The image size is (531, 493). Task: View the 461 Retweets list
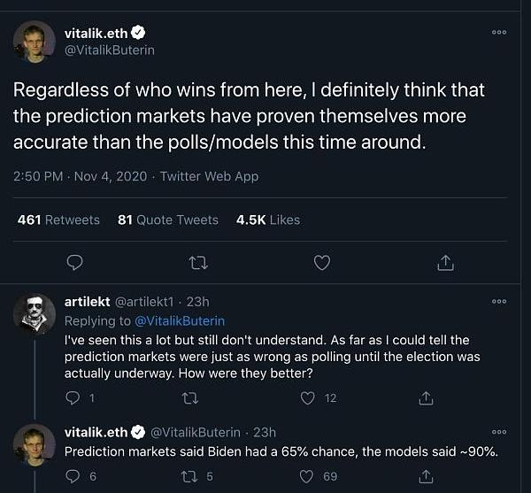pyautogui.click(x=58, y=220)
